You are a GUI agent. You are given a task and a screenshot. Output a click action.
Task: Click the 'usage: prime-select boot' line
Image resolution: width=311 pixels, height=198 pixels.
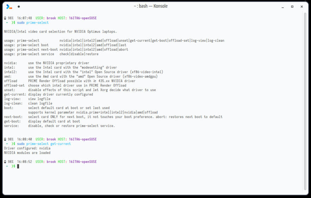(65, 45)
